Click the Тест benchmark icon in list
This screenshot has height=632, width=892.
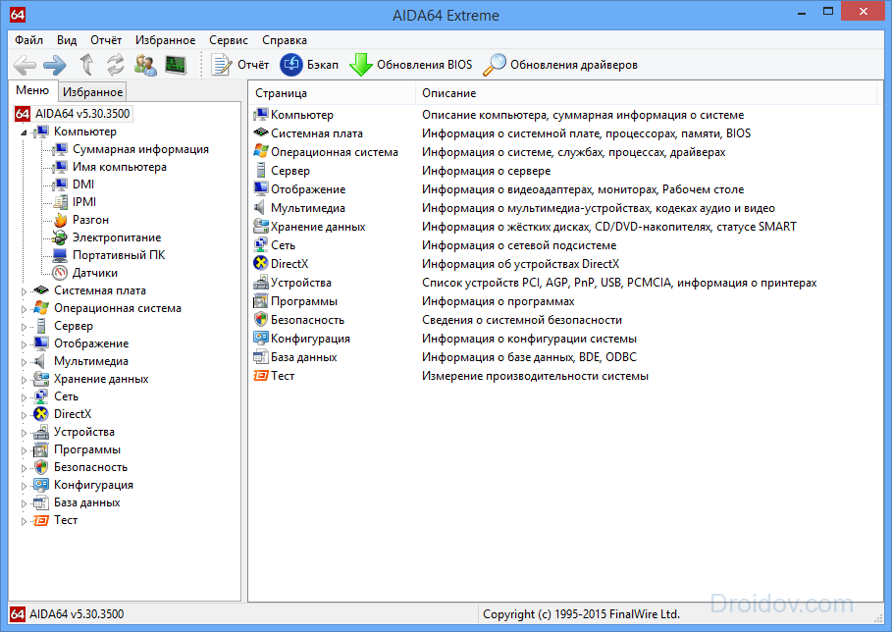click(261, 376)
